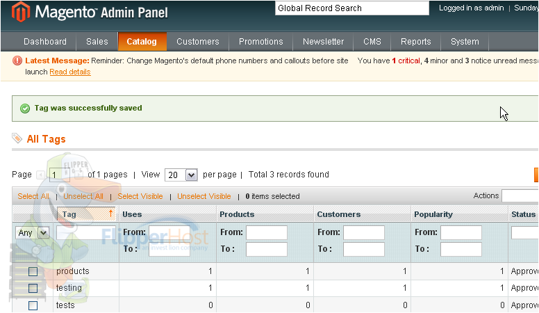The image size is (539, 313).
Task: Click the Magento logo icon
Action: click(20, 12)
